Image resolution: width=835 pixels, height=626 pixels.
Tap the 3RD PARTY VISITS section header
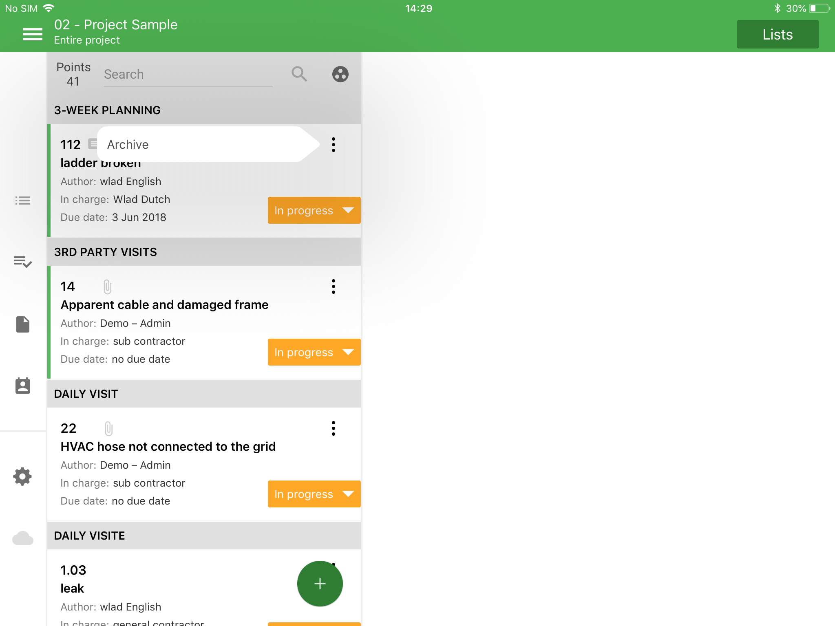tap(204, 252)
